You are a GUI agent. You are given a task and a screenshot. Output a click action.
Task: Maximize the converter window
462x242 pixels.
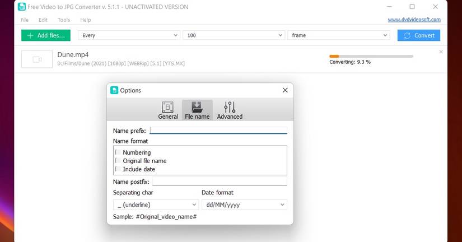point(412,7)
